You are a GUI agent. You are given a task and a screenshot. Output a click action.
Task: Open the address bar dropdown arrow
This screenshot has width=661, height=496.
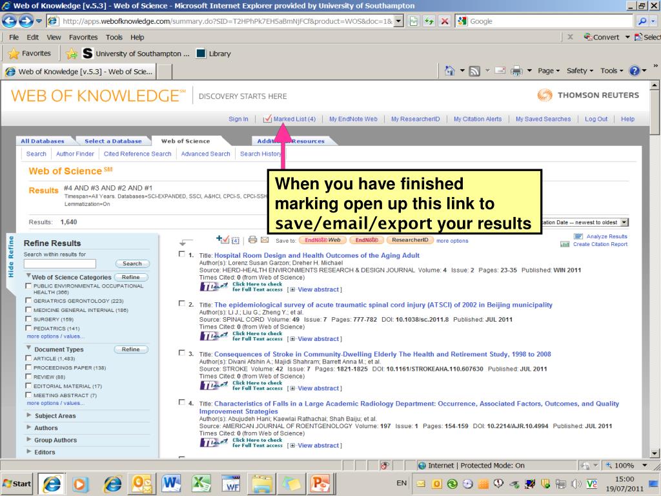pos(398,21)
